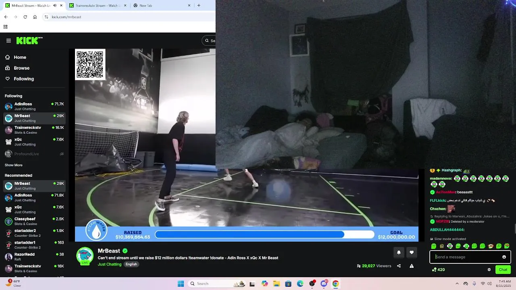Click the KICK logo
Viewport: 516px width, 290px height.
(x=29, y=40)
